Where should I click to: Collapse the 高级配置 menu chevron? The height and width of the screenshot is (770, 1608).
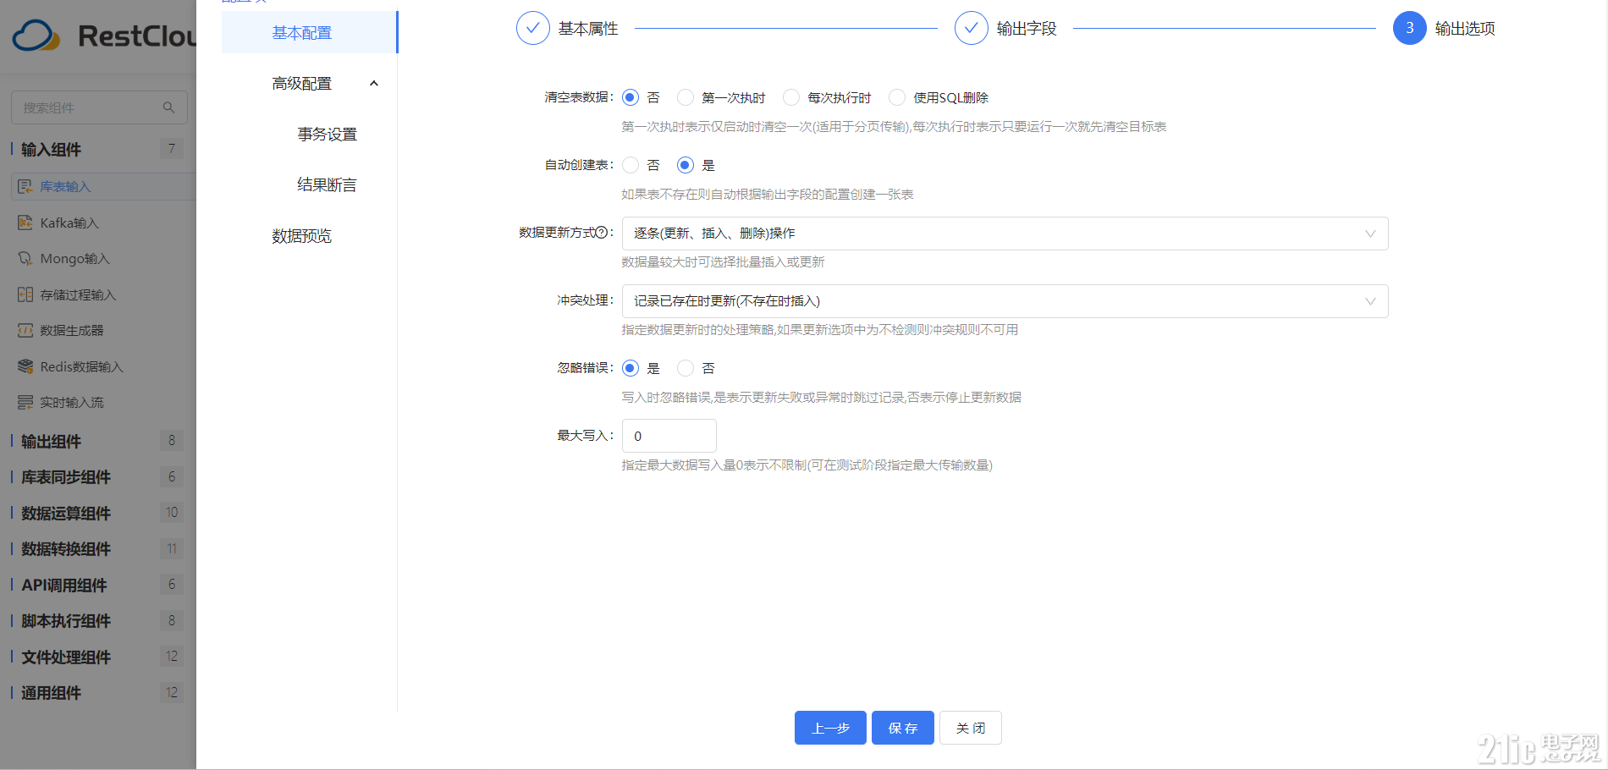374,83
